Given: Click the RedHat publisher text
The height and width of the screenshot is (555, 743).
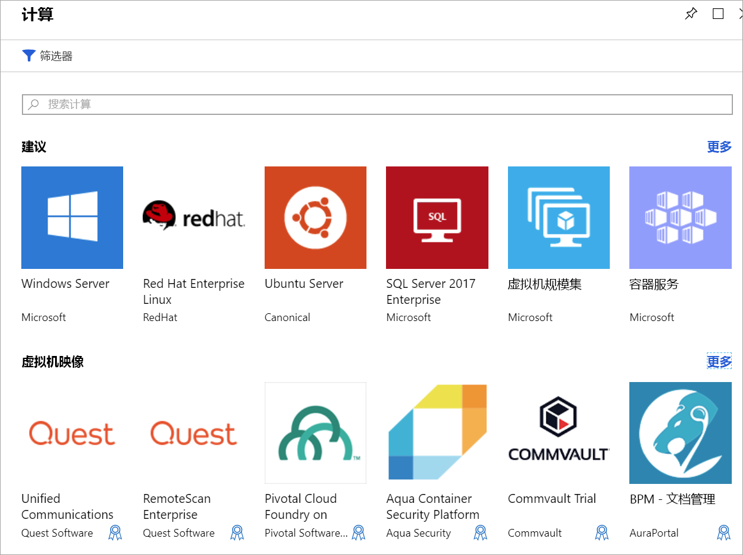Looking at the screenshot, I should tap(160, 317).
